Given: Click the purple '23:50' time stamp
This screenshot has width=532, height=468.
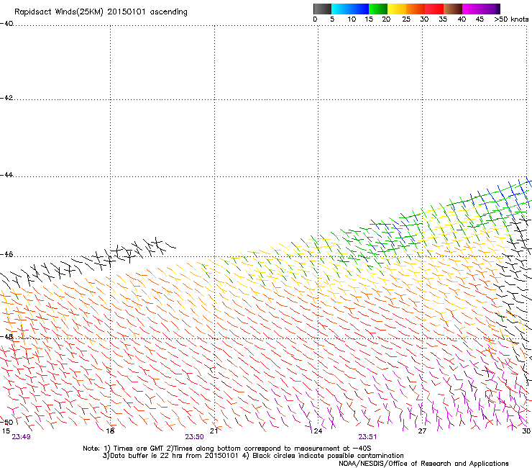Looking at the screenshot, I should (x=194, y=437).
